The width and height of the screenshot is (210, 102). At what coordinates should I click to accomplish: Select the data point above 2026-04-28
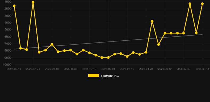(146, 52)
